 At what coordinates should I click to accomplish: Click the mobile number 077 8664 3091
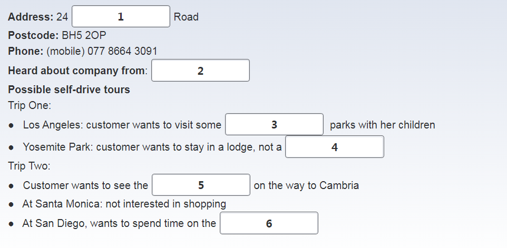tap(122, 51)
